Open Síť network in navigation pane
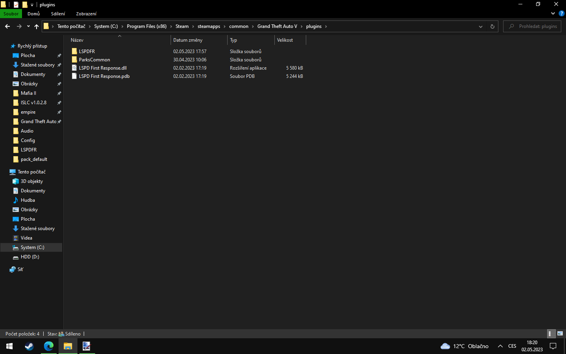 20,269
